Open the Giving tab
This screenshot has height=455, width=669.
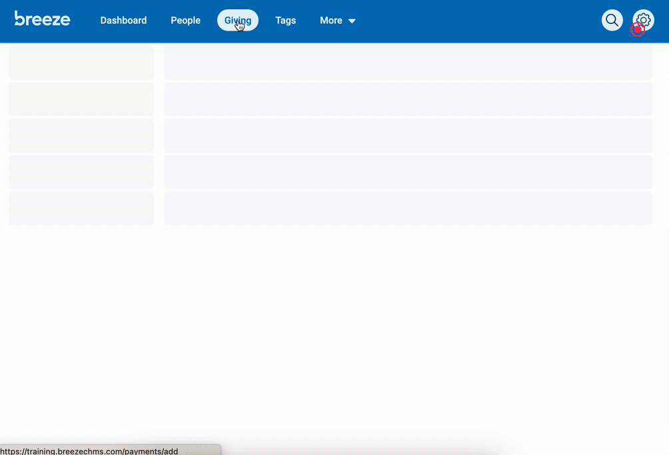coord(238,21)
